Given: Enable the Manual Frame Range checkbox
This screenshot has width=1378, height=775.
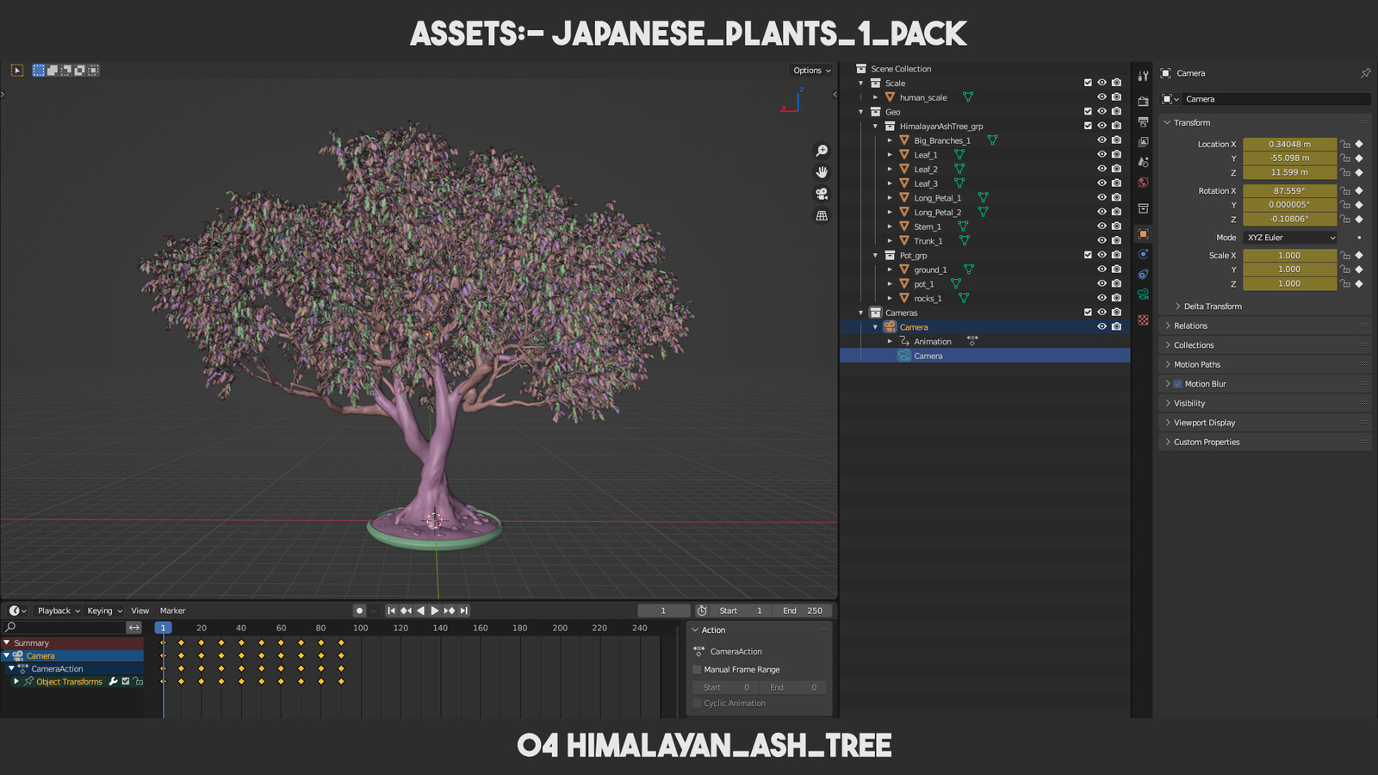Looking at the screenshot, I should click(697, 669).
